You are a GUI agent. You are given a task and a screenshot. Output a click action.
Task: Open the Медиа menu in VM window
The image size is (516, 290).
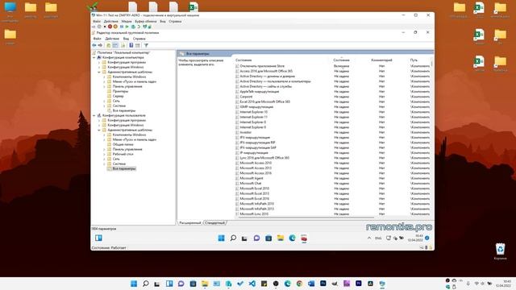(127, 21)
